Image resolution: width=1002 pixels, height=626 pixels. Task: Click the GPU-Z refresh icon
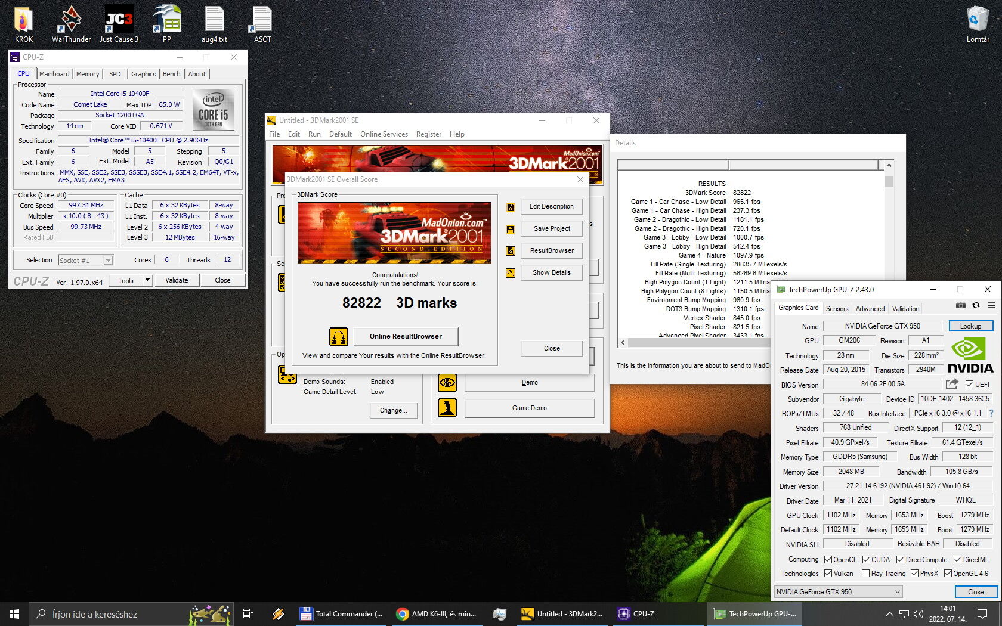click(x=976, y=305)
